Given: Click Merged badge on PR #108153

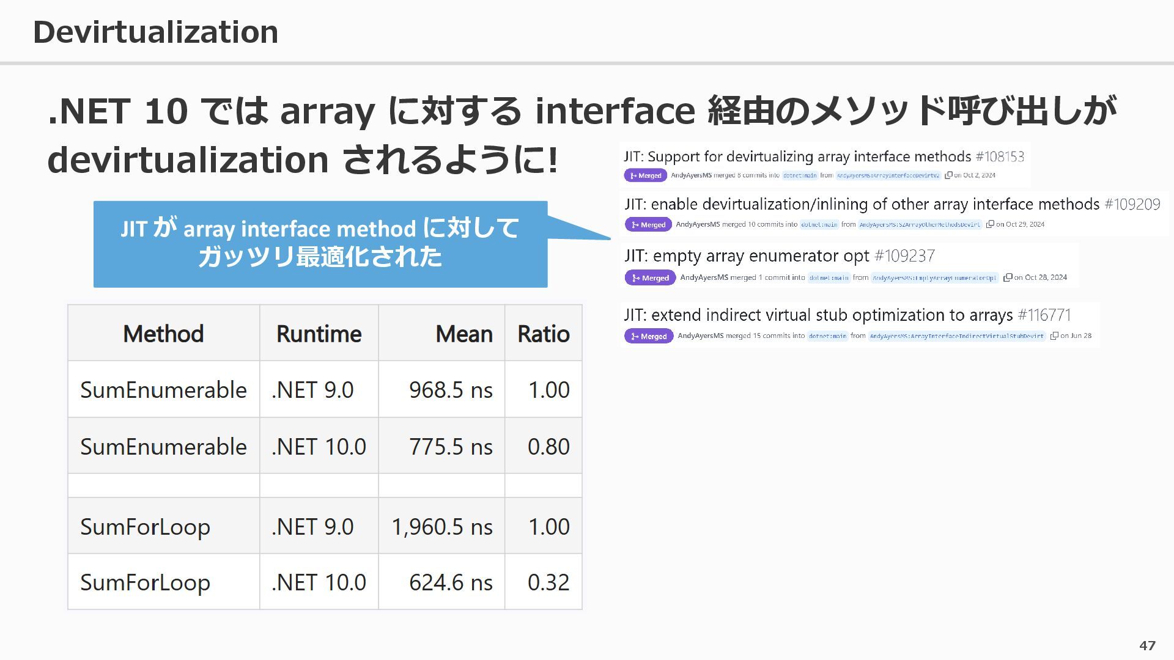Looking at the screenshot, I should tap(645, 175).
